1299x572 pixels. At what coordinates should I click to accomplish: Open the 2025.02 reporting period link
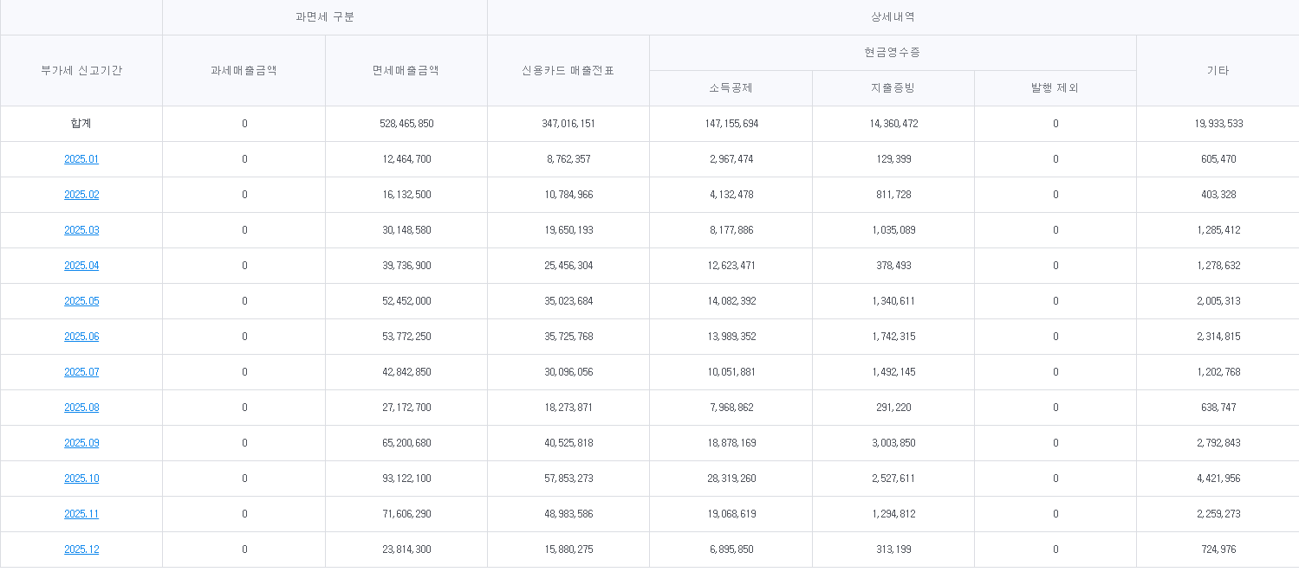pyautogui.click(x=81, y=195)
